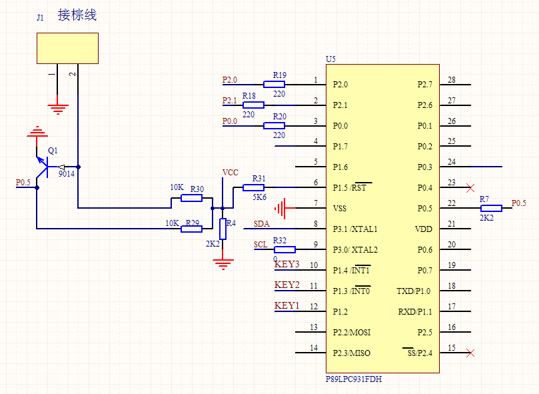
Task: Select resistor R29 10K symbol
Action: [x=191, y=229]
